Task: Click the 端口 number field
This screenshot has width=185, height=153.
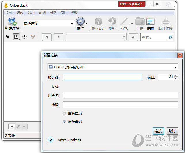Action: (166, 77)
